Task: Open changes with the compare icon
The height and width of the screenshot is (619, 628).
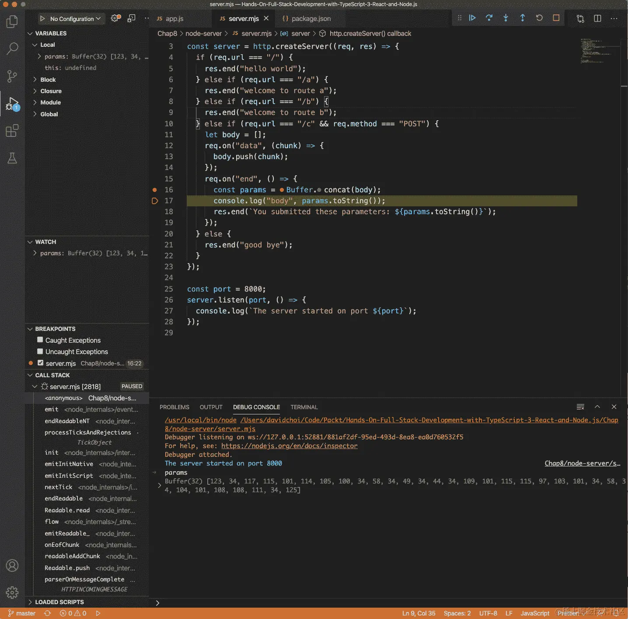Action: click(580, 18)
